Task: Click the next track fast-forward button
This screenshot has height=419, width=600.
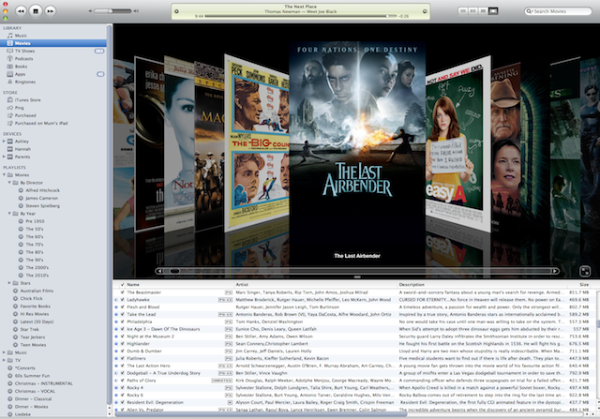Action: tap(50, 11)
